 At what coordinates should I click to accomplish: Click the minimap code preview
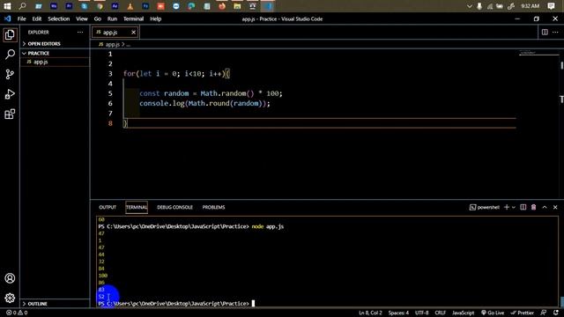click(538, 54)
